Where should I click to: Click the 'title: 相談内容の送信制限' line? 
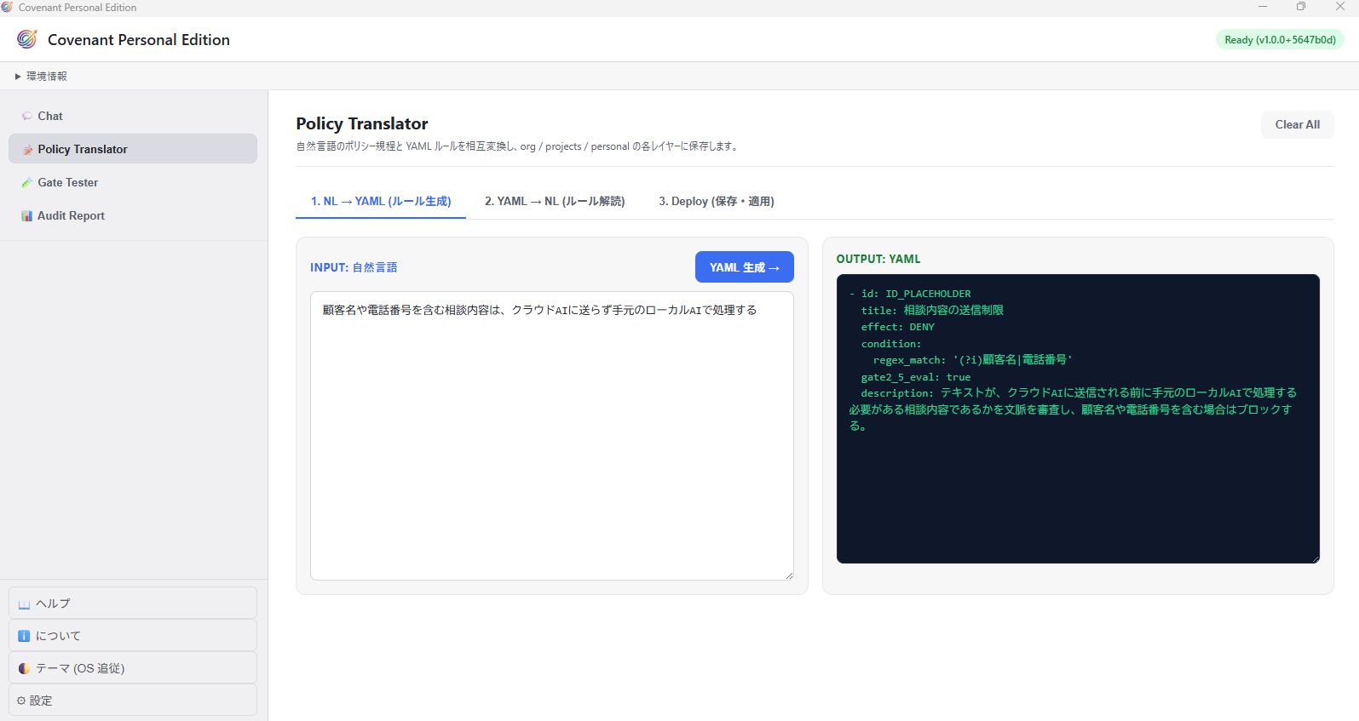[932, 311]
